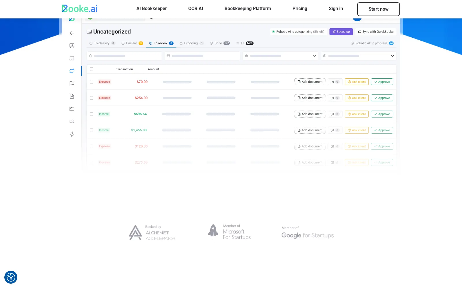Open the clients people icon in sidebar
462x288 pixels.
[72, 122]
